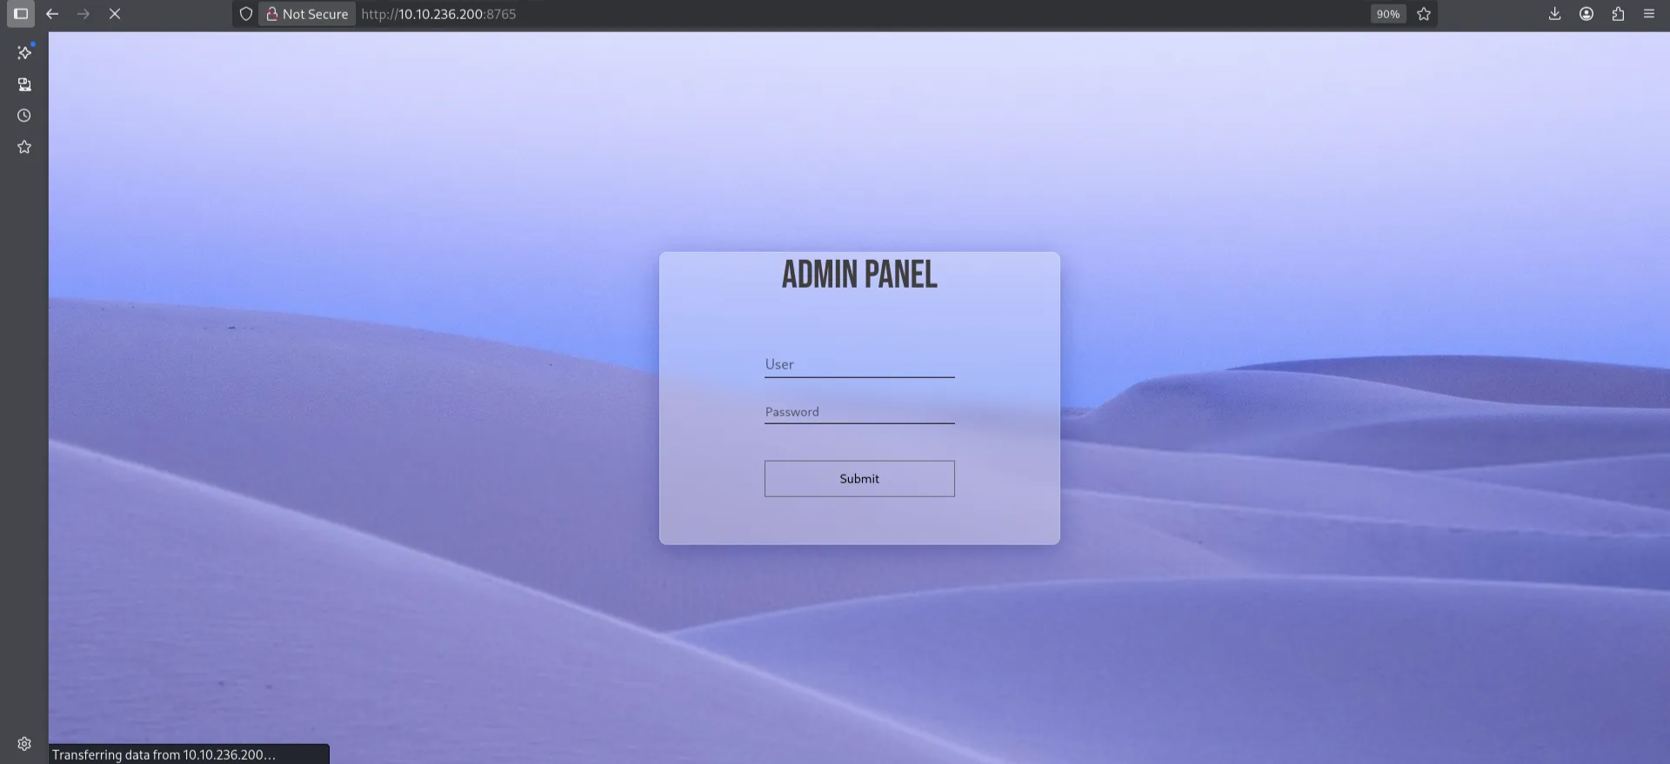This screenshot has width=1670, height=764.
Task: Click the forward navigation arrow
Action: pyautogui.click(x=83, y=14)
